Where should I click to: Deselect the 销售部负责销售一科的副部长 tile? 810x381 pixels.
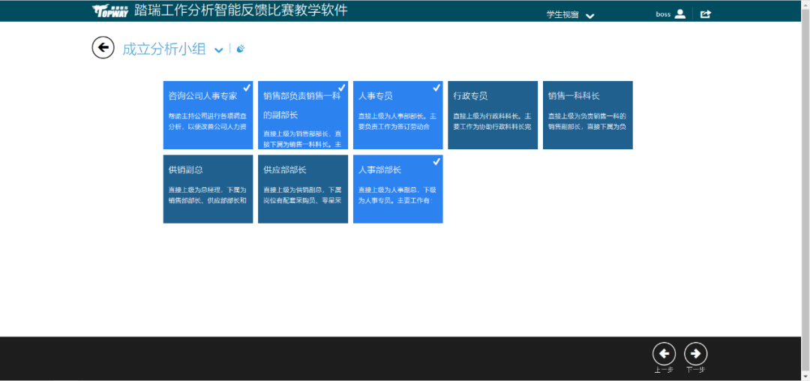click(303, 115)
